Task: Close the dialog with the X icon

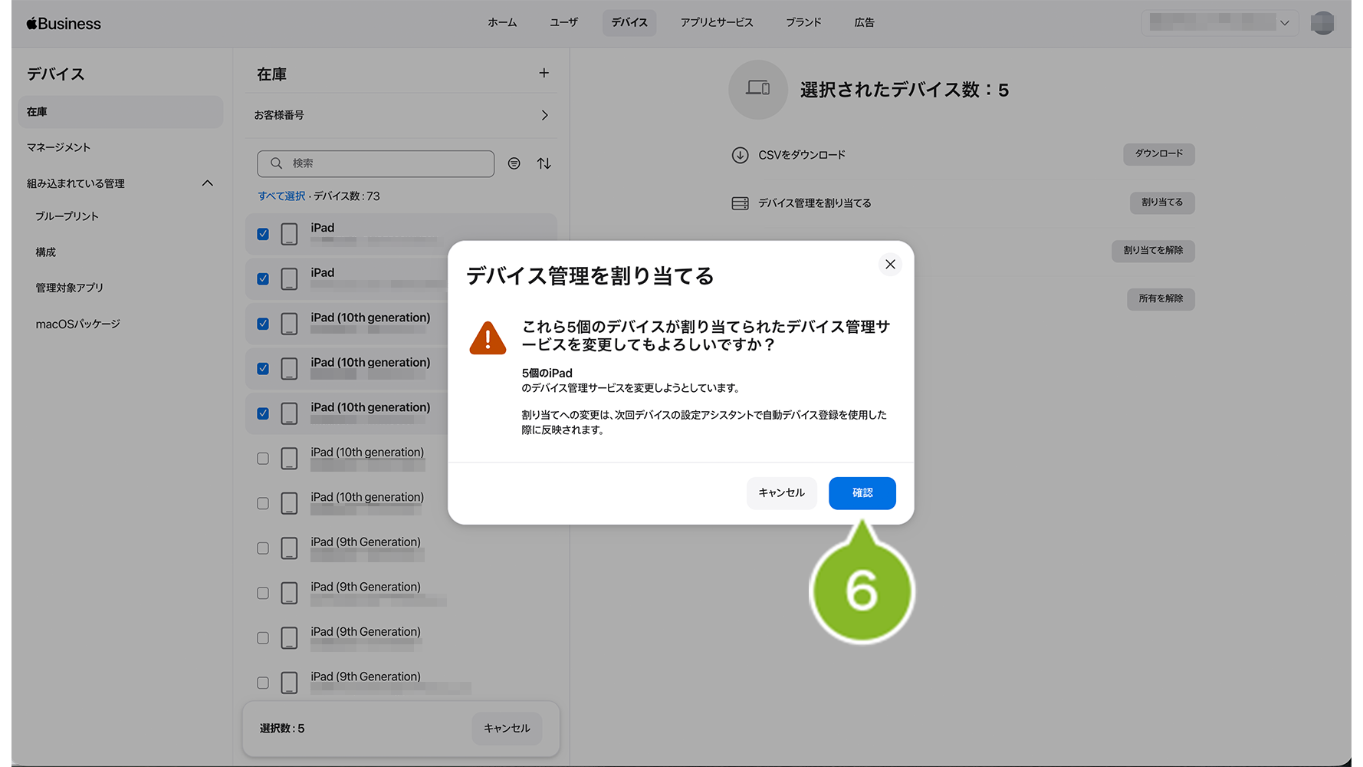Action: pos(889,265)
